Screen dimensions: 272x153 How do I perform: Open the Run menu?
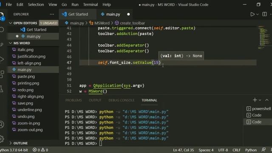point(75,5)
